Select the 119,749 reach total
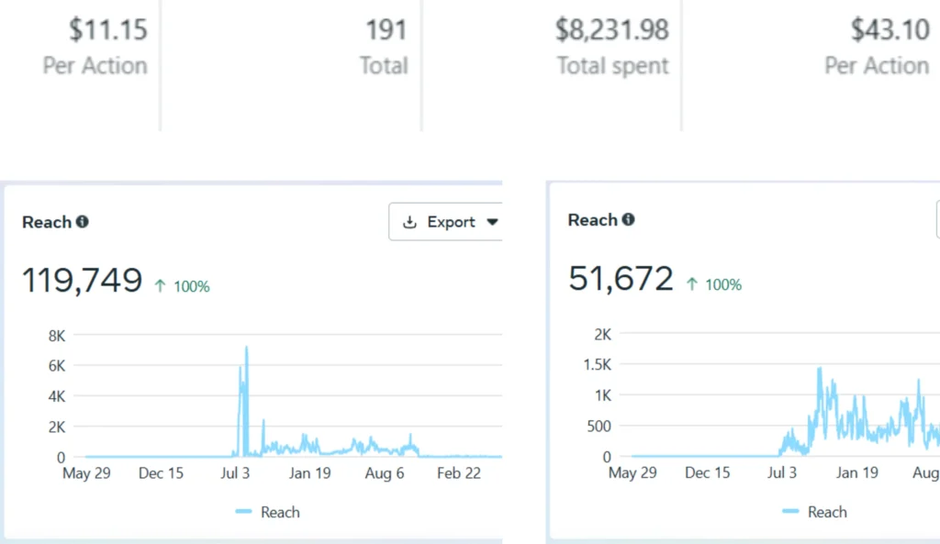This screenshot has height=544, width=940. tap(82, 281)
